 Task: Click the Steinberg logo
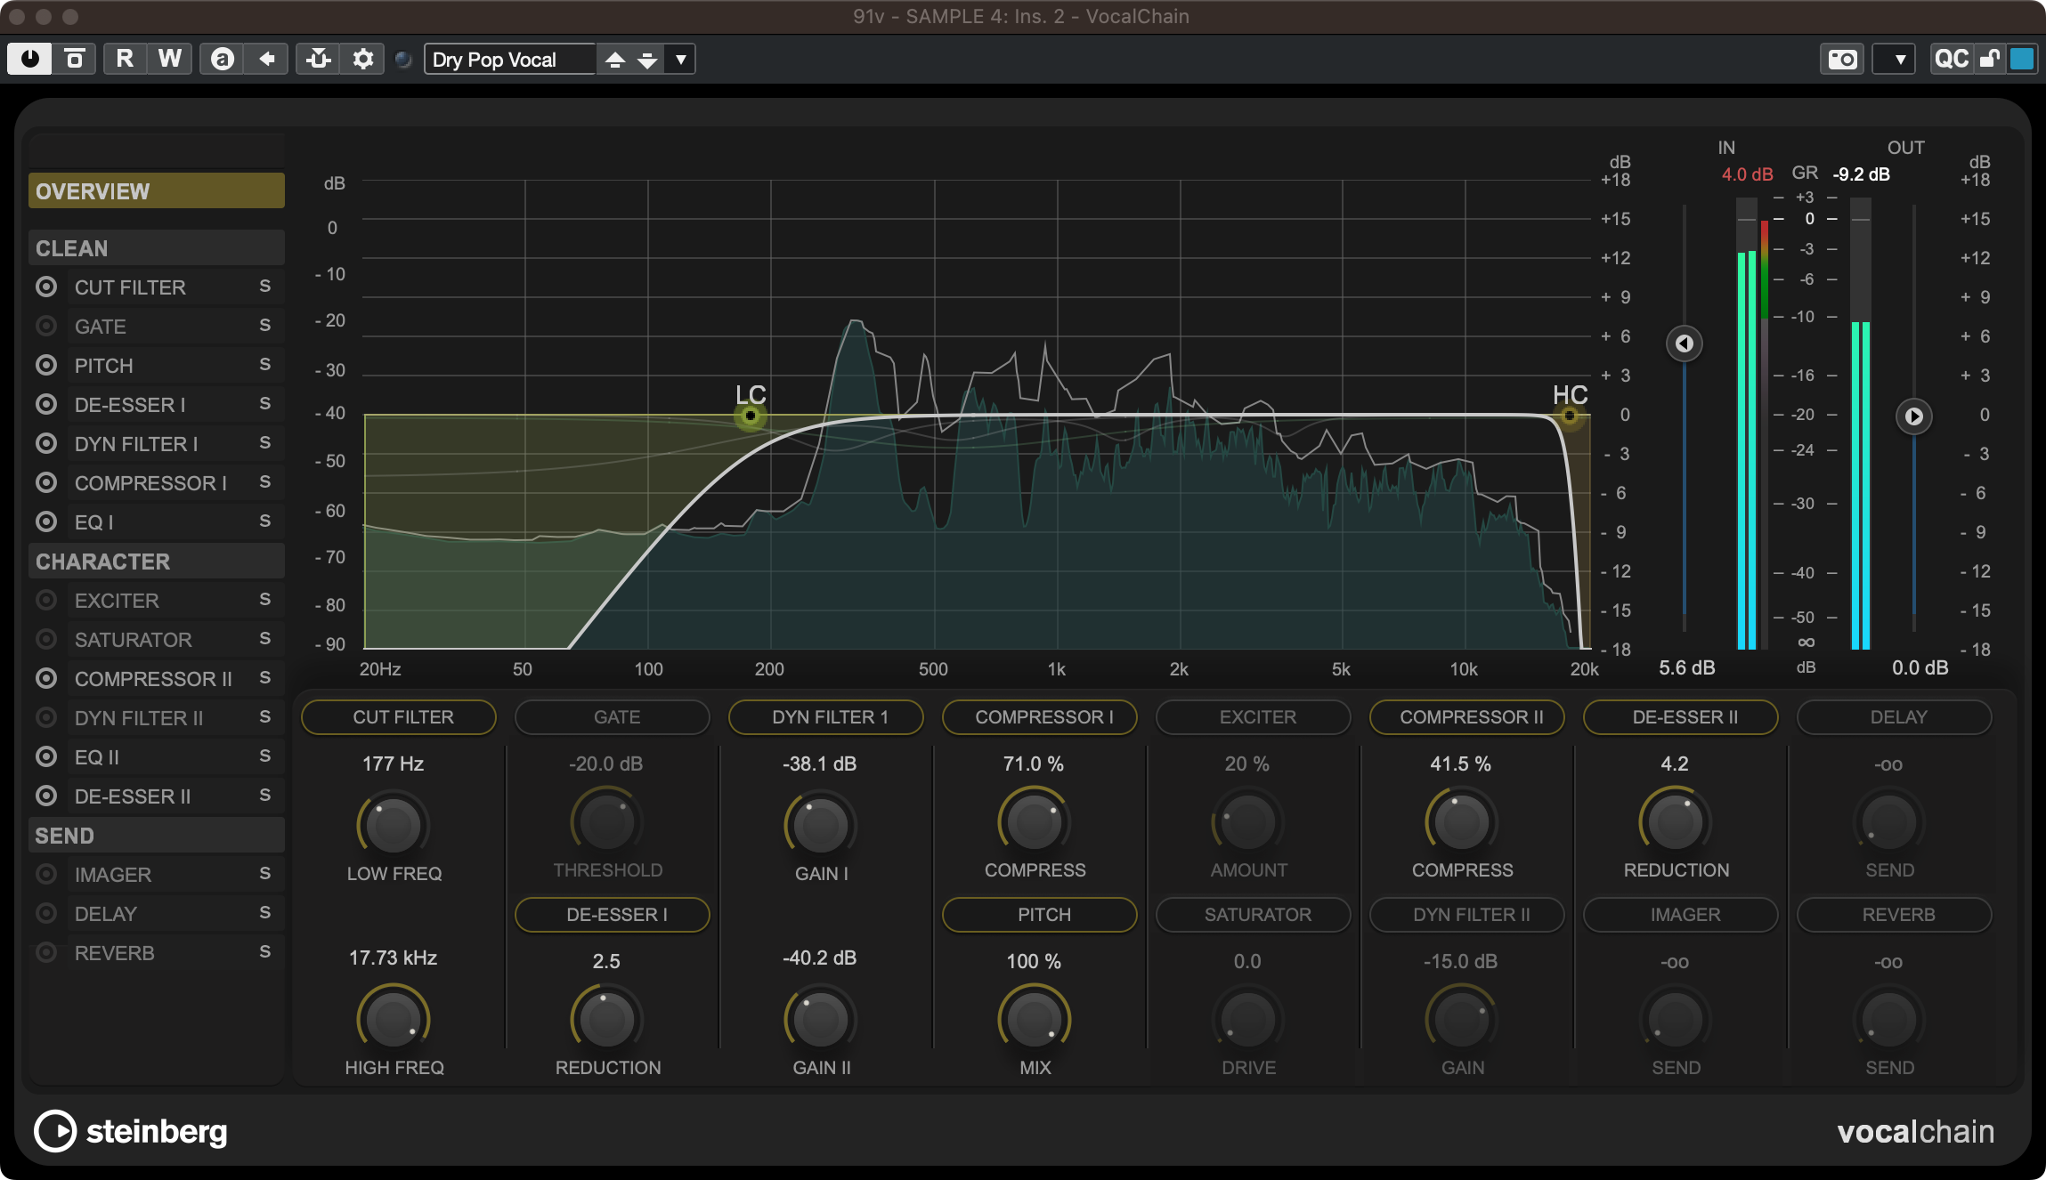pos(131,1131)
